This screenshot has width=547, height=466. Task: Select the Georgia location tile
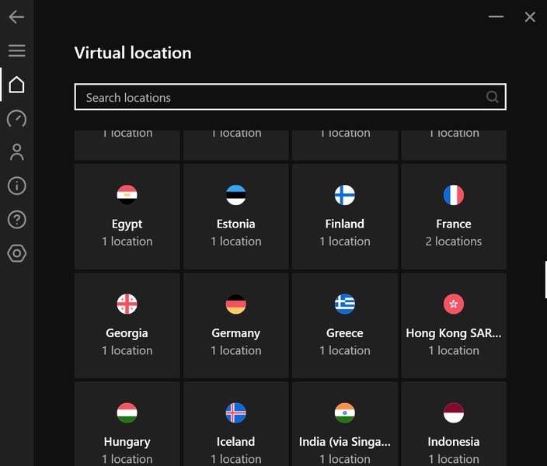[127, 325]
